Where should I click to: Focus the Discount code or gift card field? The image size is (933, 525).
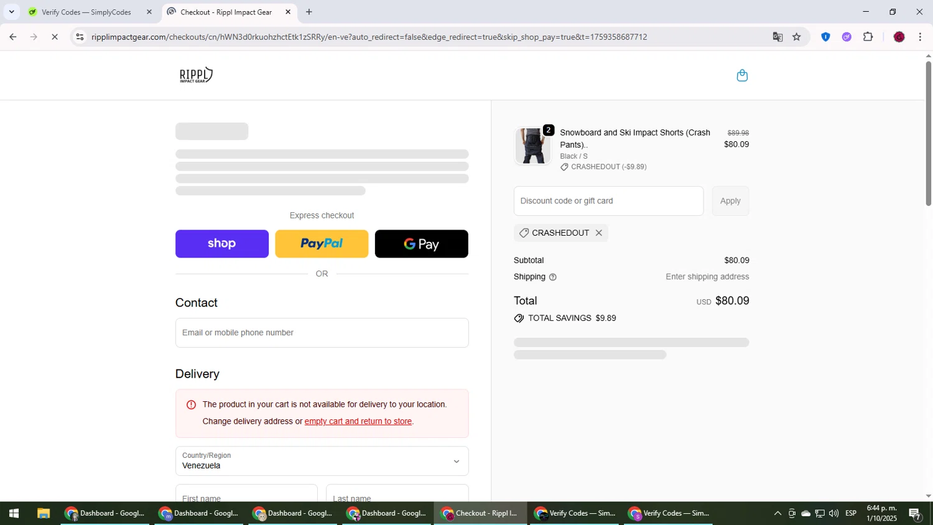608,201
